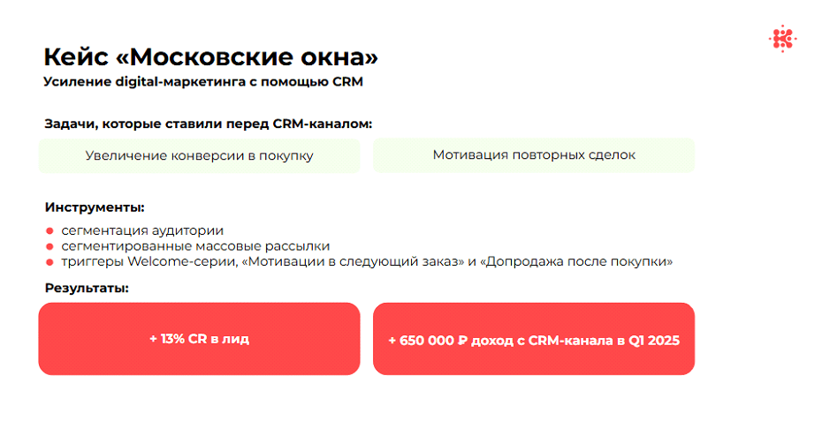Click the «Инструменты:» heading
This screenshot has height=436, width=822.
tap(95, 207)
